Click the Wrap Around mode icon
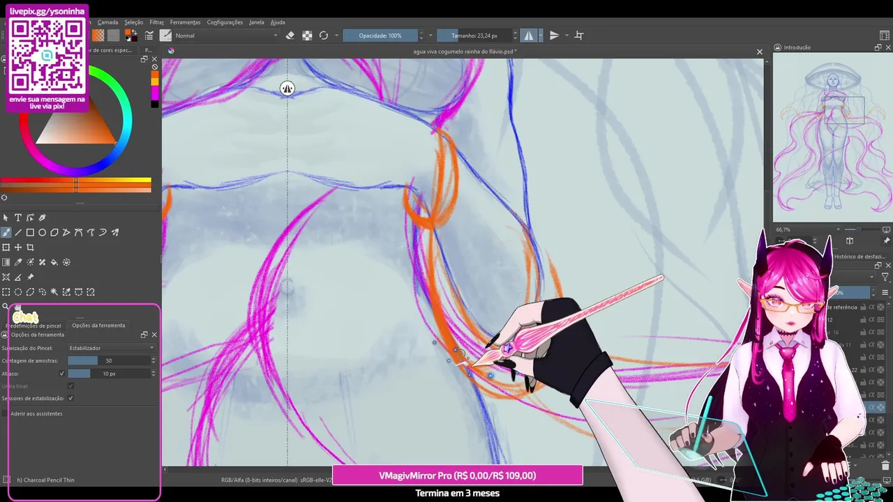Viewport: 893px width, 502px height. point(578,36)
